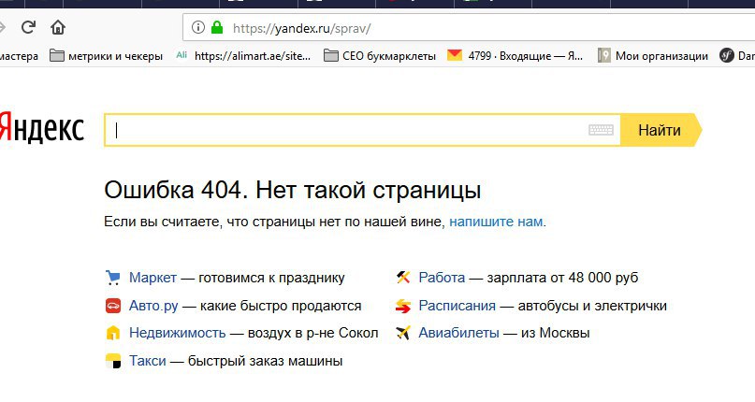Screen dimensions: 755x402
Task: Click the text воздух в р-не Сокол
Action: point(313,333)
